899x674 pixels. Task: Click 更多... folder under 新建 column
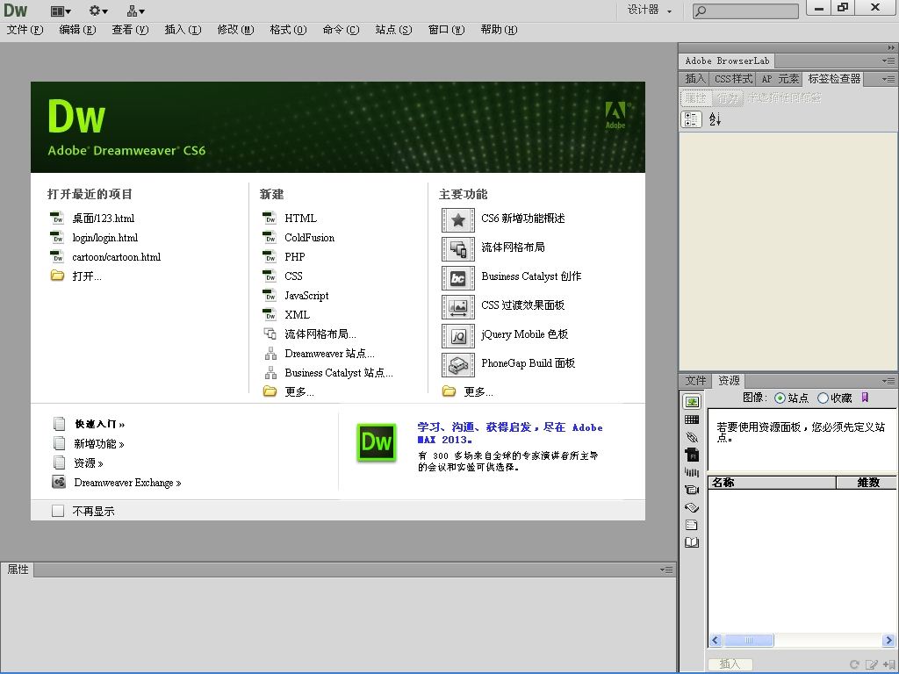270,392
